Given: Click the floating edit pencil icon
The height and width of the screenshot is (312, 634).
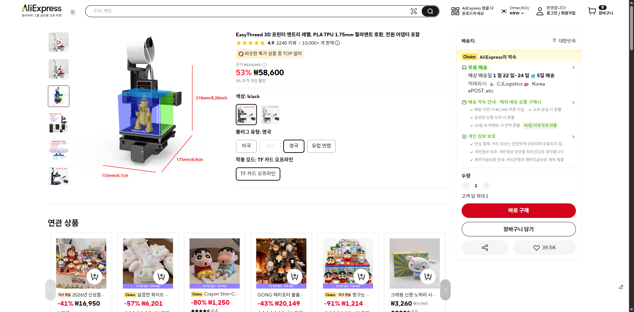Looking at the screenshot, I should click(621, 287).
